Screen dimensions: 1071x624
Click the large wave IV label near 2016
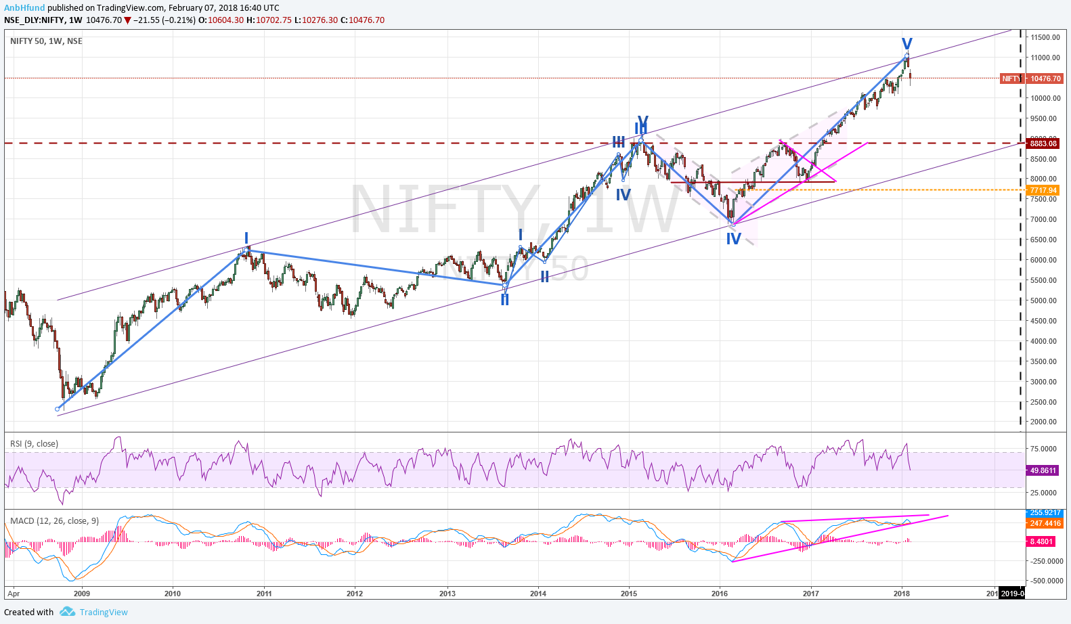tap(733, 239)
